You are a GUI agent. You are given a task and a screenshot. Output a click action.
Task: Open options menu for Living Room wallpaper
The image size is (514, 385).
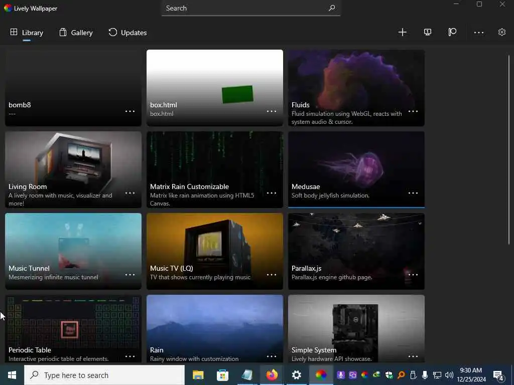130,193
